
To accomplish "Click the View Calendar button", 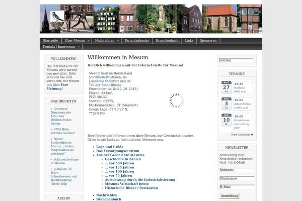I will coord(242,135).
